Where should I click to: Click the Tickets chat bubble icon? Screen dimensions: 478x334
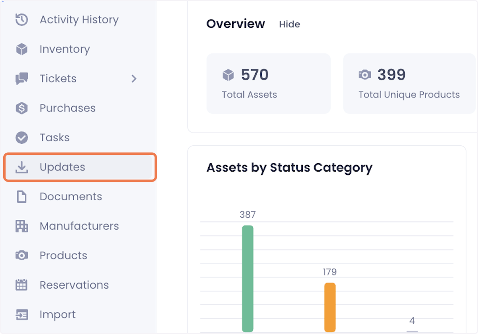point(22,79)
